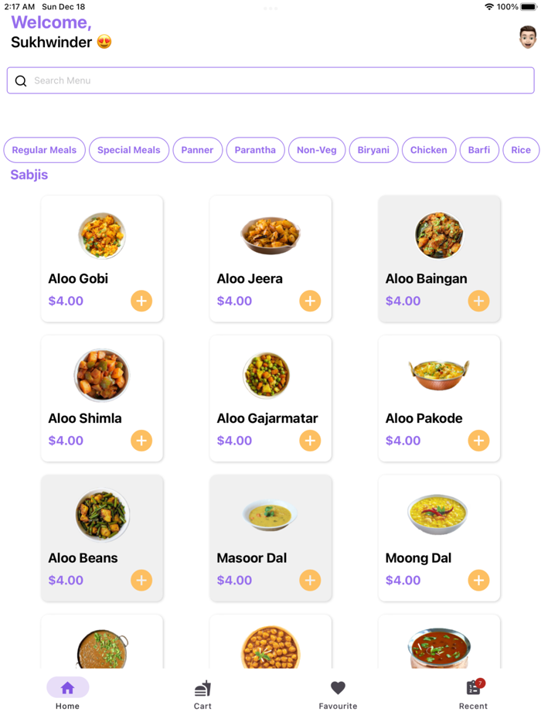The width and height of the screenshot is (541, 722).
Task: Select the Regular Meals filter chip
Action: pos(44,150)
